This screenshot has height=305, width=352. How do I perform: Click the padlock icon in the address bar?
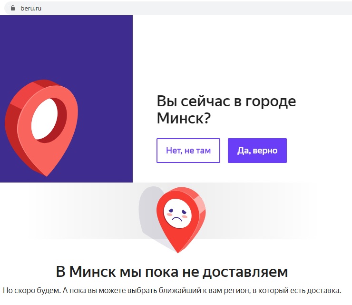[x=13, y=8]
